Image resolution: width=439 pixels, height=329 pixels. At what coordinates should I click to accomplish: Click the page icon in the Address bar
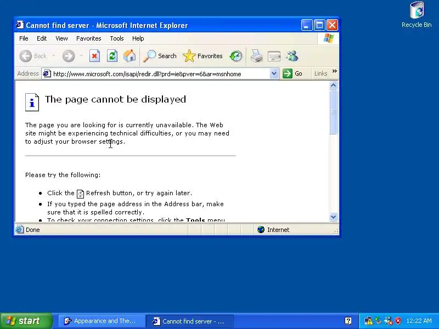tap(47, 74)
